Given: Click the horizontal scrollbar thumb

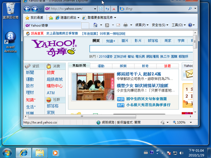Looking at the screenshot, I should coord(82,117).
